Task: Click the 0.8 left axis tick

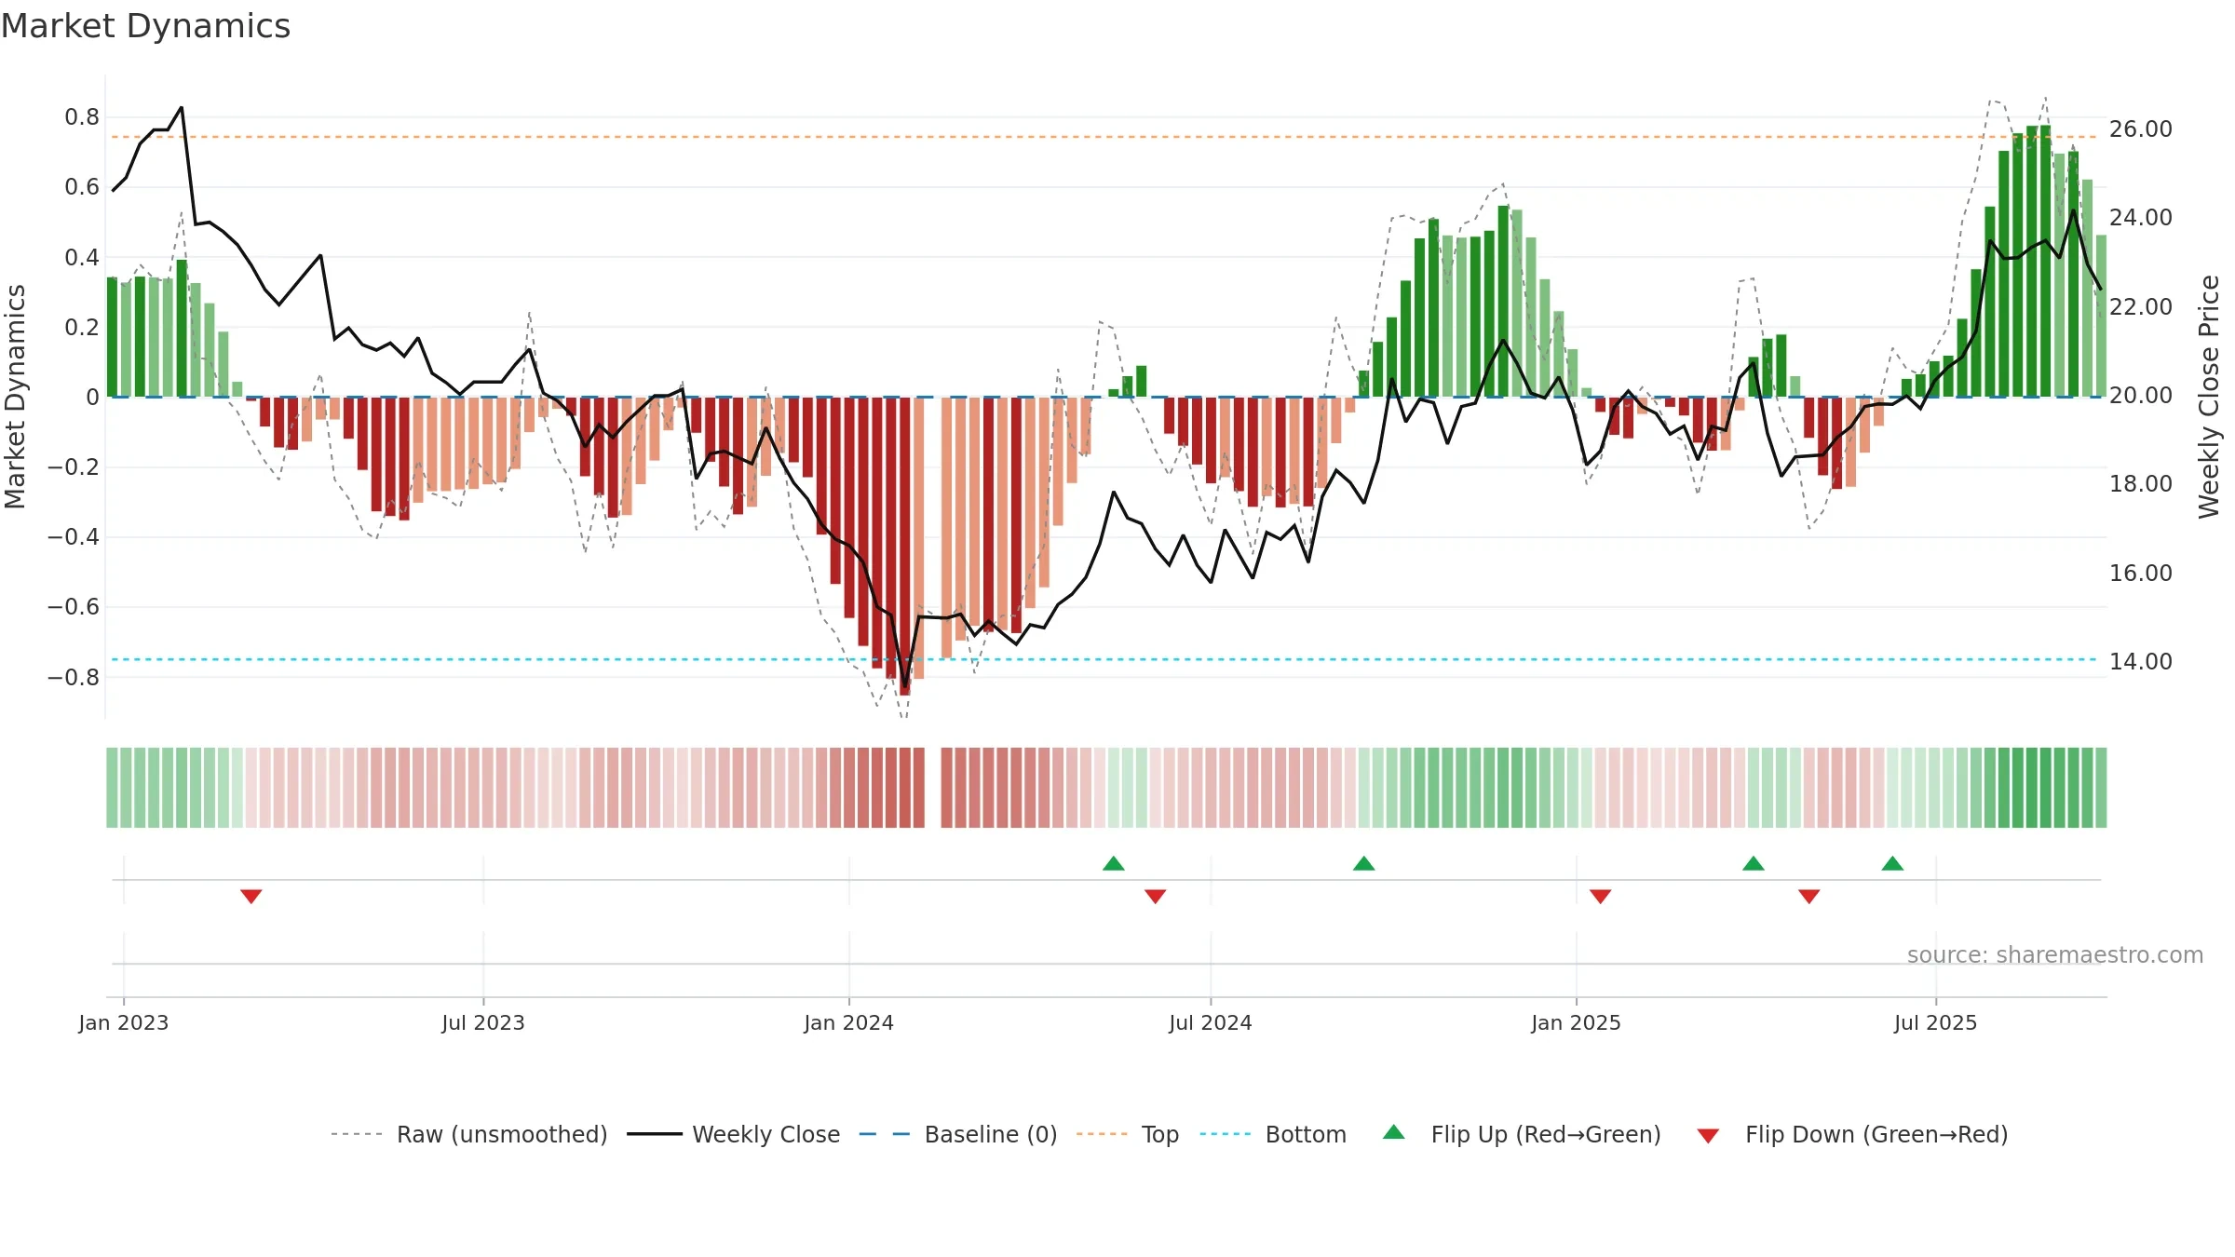Action: click(82, 116)
